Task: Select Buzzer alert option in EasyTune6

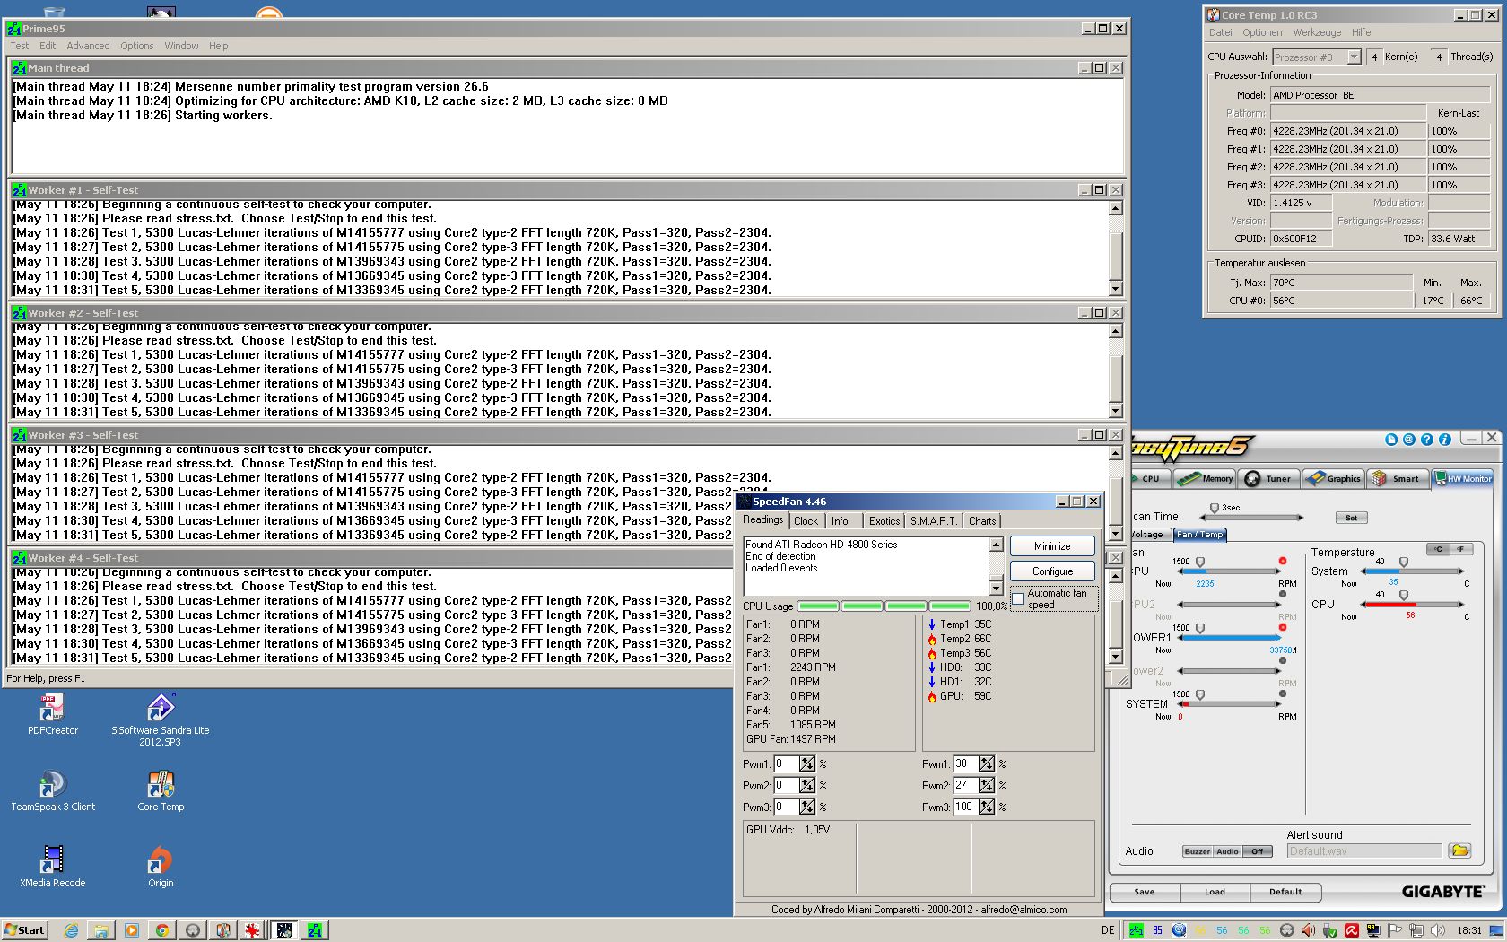Action: point(1198,851)
